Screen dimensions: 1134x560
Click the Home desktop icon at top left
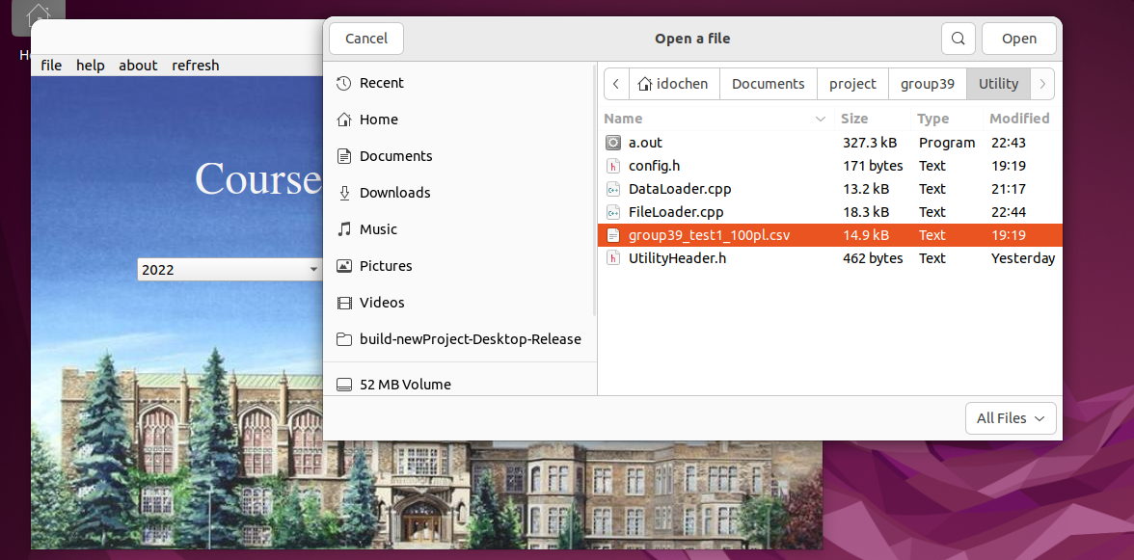(x=38, y=18)
